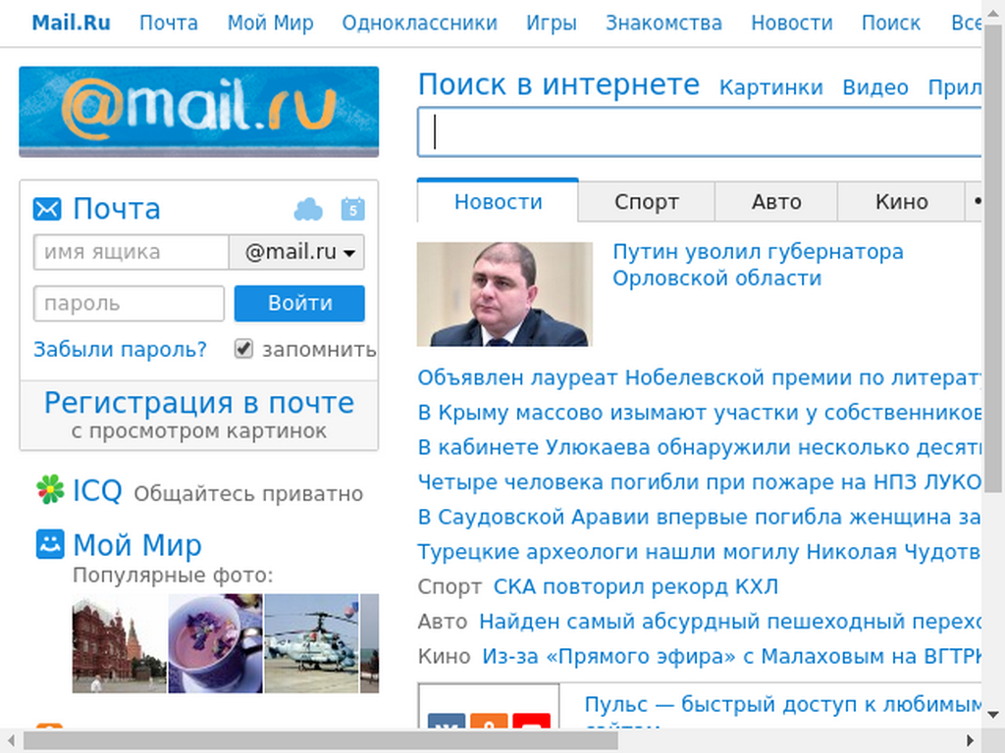Open the Видео search link
The height and width of the screenshot is (753, 1005).
875,87
